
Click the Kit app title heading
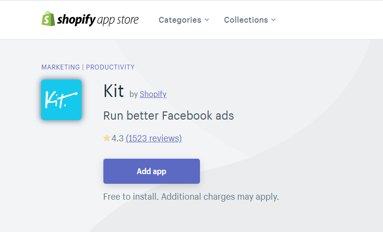point(113,91)
